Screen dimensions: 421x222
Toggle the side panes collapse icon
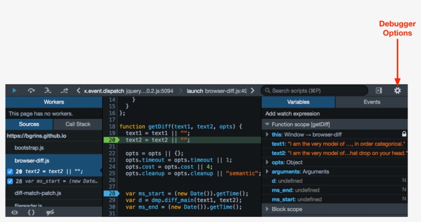click(x=378, y=91)
